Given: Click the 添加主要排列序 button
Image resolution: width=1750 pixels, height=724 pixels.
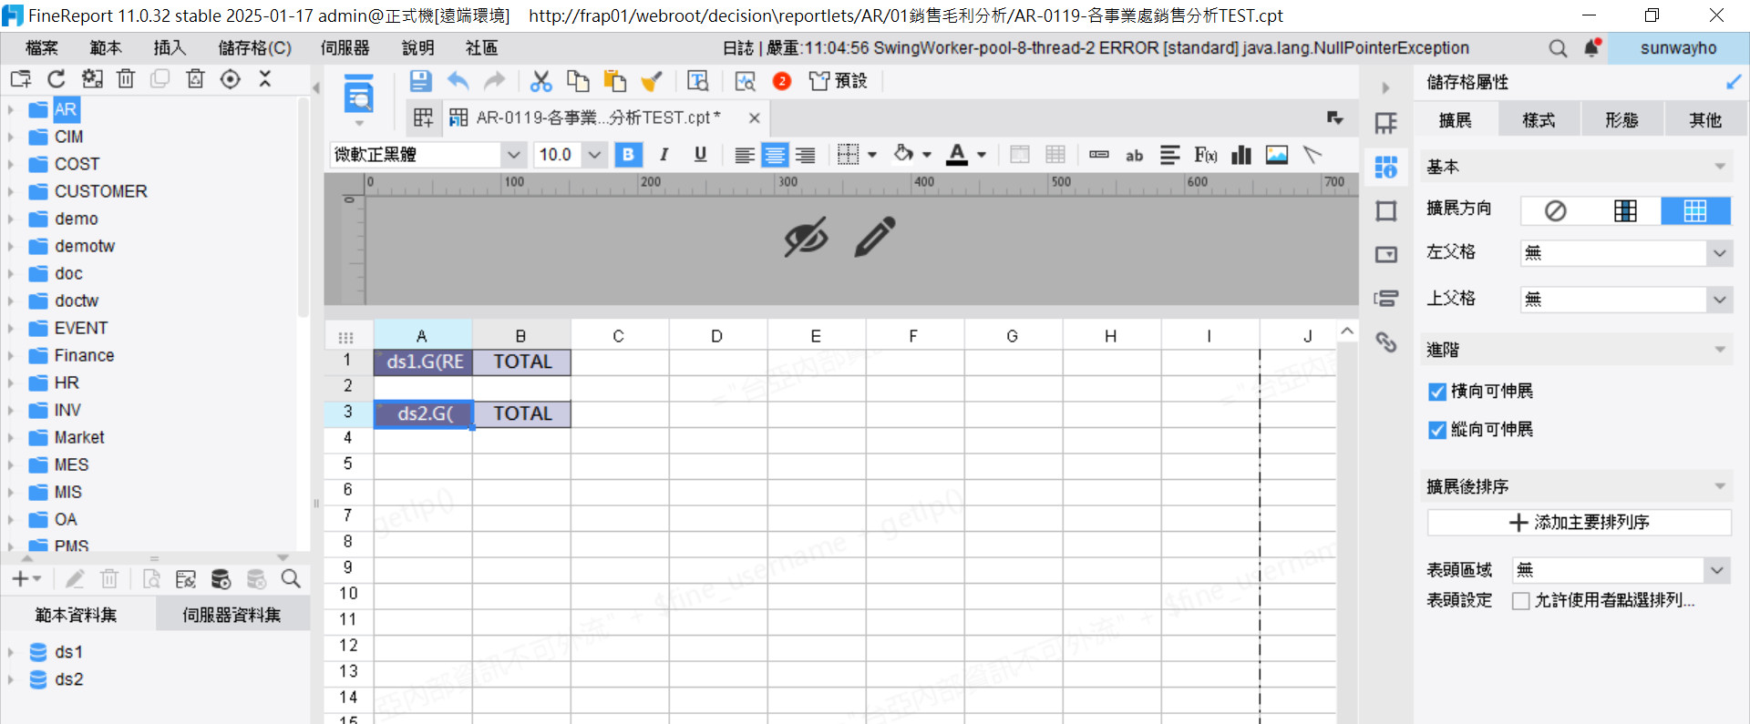Looking at the screenshot, I should (x=1579, y=523).
